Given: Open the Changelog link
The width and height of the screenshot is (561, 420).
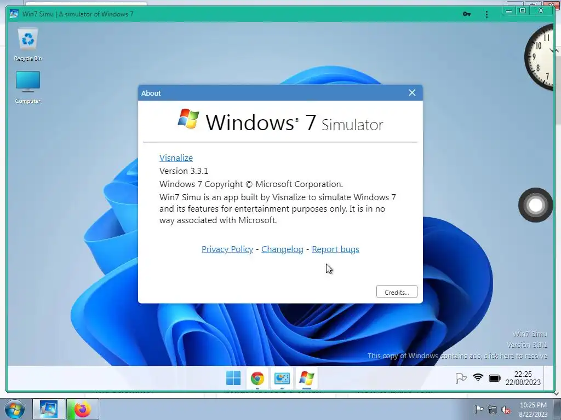Looking at the screenshot, I should pos(282,249).
